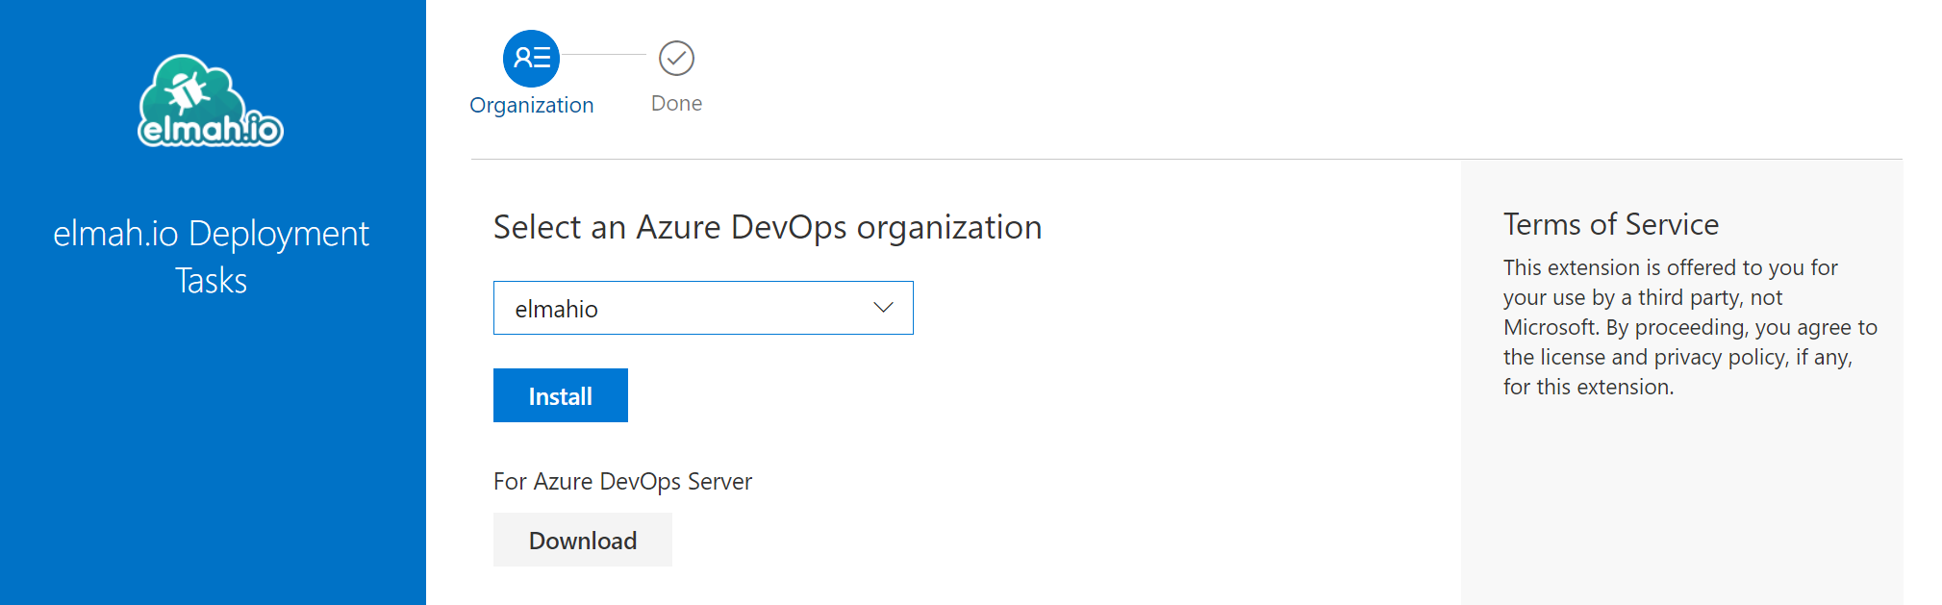Click the Terms of Service heading
1942x605 pixels.
coord(1611,224)
